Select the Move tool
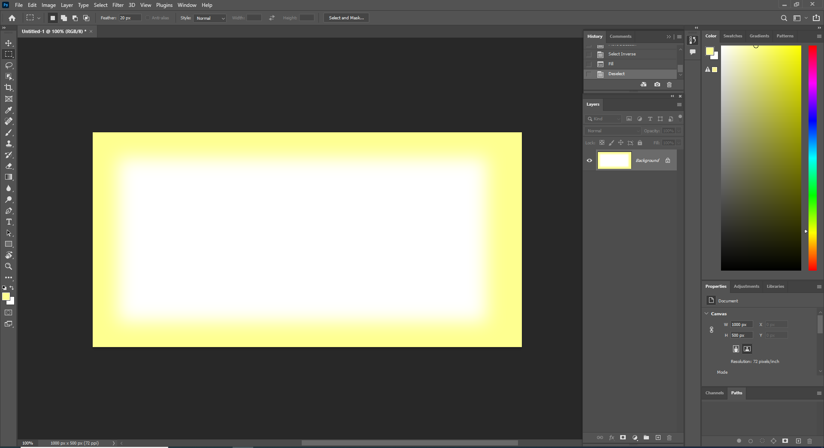 pyautogui.click(x=9, y=43)
